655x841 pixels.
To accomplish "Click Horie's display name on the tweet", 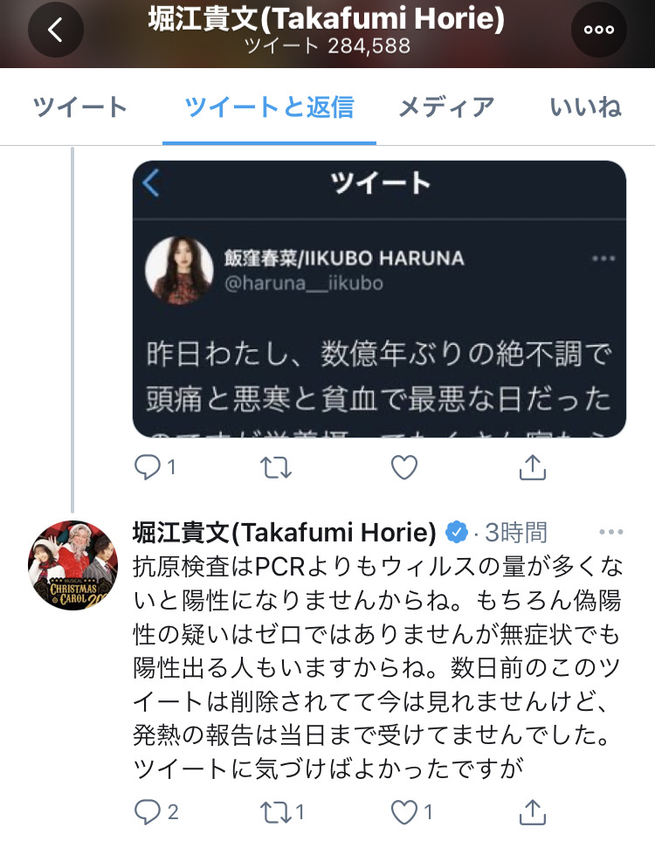I will coord(285,532).
